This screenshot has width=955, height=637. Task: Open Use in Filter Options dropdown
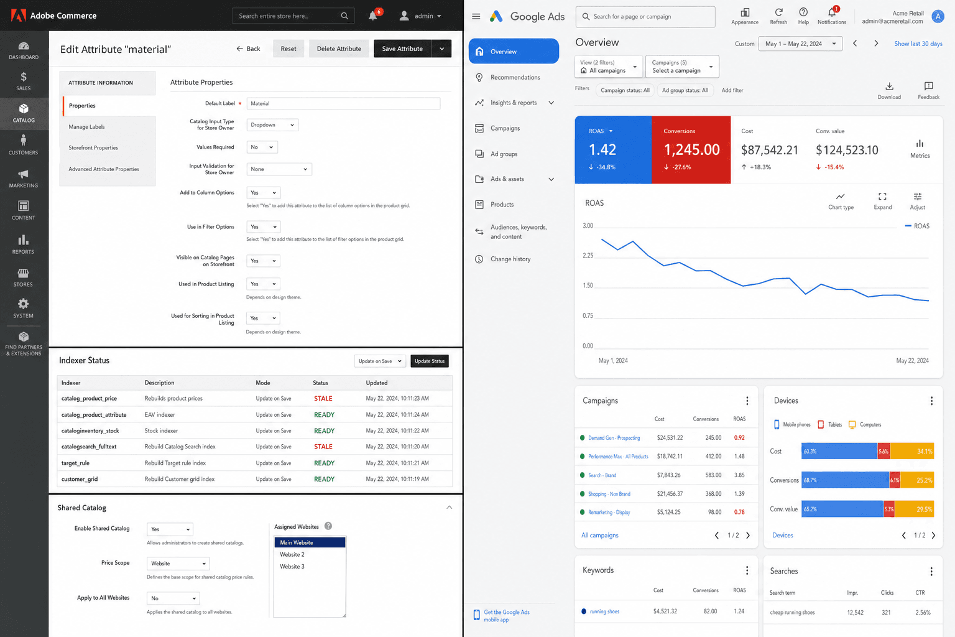264,227
